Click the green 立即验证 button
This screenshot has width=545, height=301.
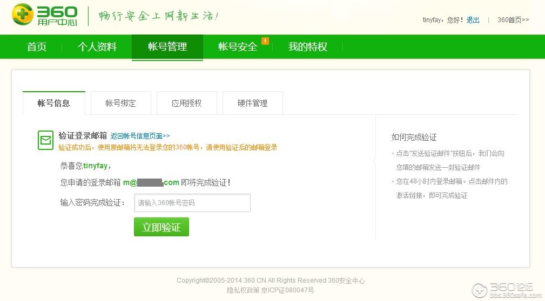tap(162, 227)
